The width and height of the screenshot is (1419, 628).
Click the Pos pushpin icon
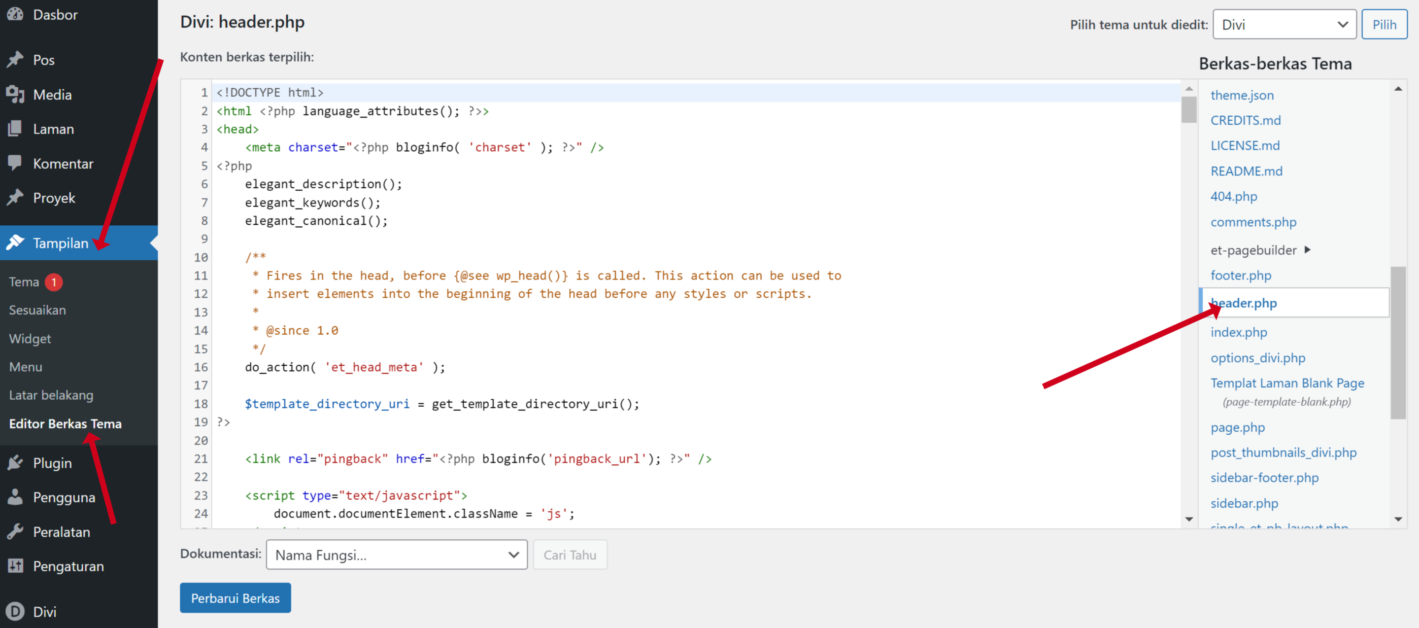15,60
